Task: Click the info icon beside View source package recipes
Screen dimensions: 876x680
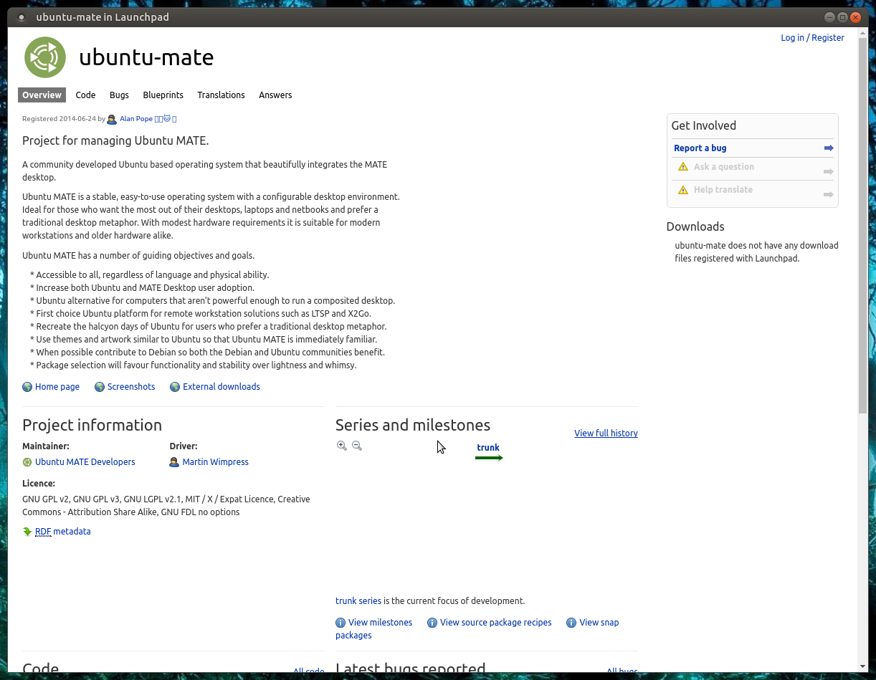Action: click(432, 623)
